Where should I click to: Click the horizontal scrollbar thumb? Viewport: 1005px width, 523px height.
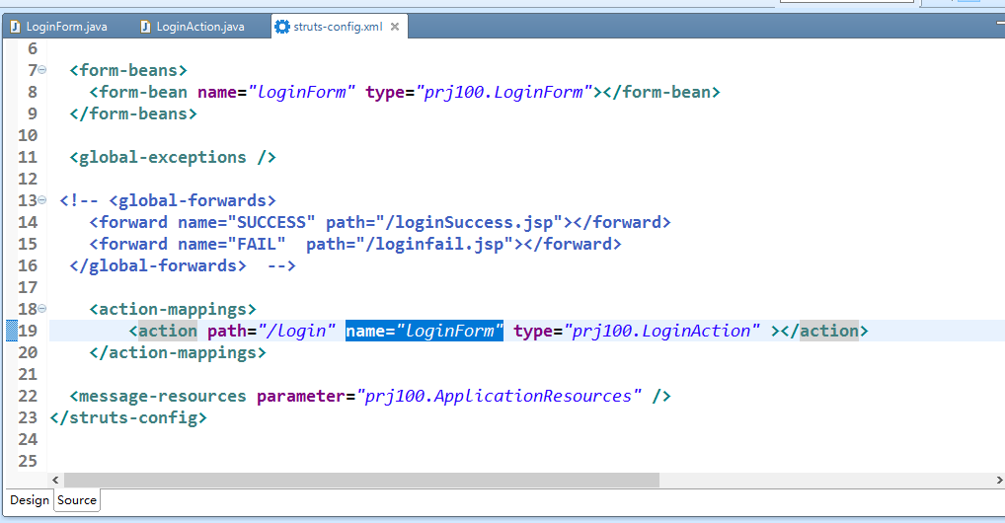click(361, 480)
